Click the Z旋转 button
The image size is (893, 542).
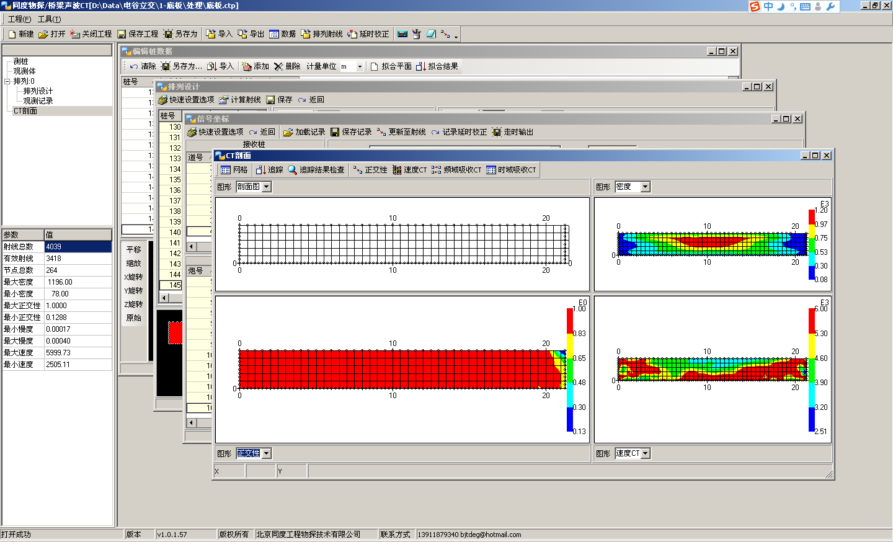[134, 304]
